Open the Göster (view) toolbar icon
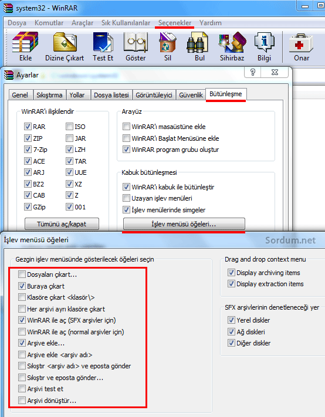This screenshot has height=417, width=325. (136, 42)
